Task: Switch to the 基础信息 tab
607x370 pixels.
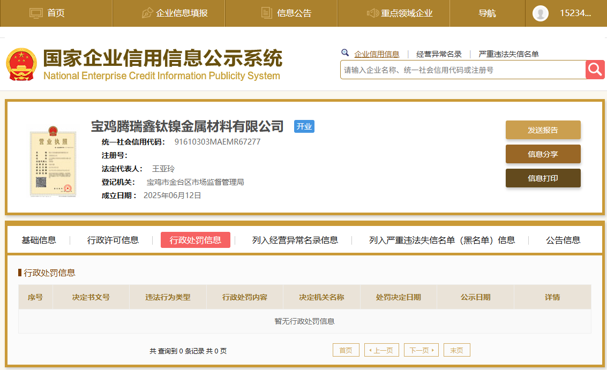Action: pyautogui.click(x=39, y=240)
